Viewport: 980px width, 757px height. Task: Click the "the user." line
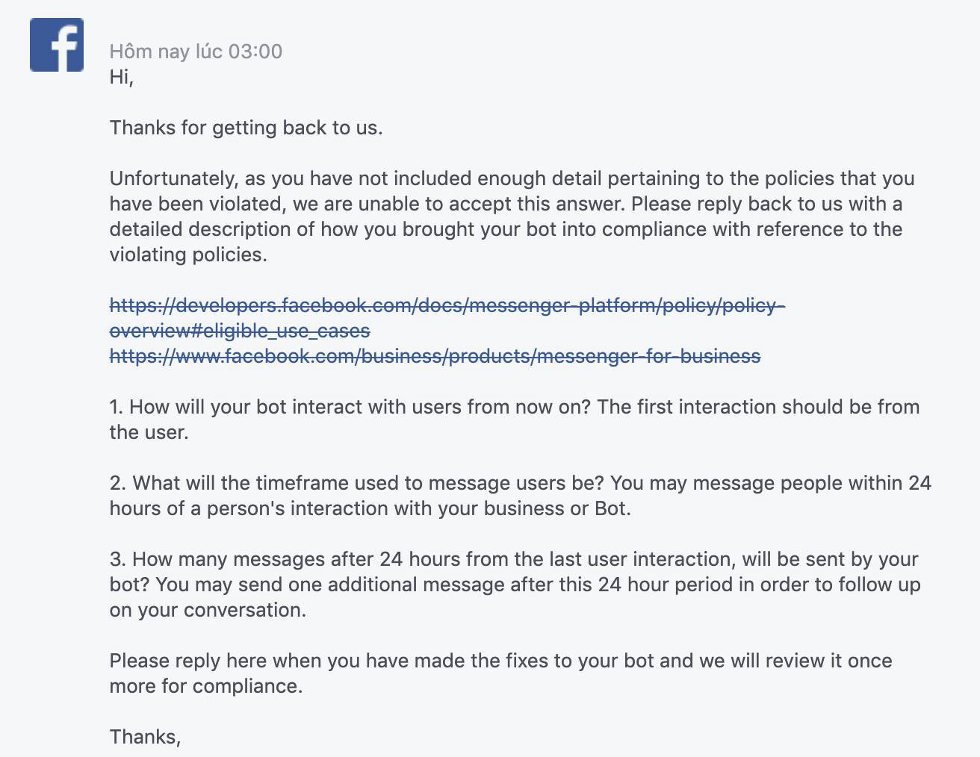149,432
